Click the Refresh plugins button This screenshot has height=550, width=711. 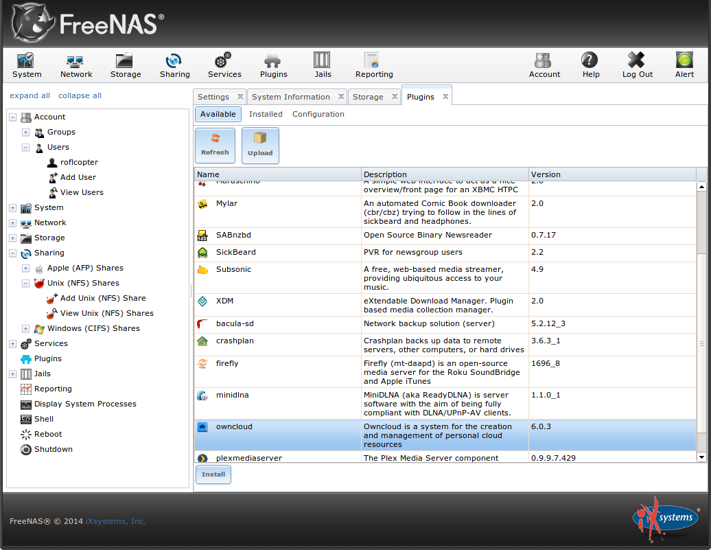point(215,145)
